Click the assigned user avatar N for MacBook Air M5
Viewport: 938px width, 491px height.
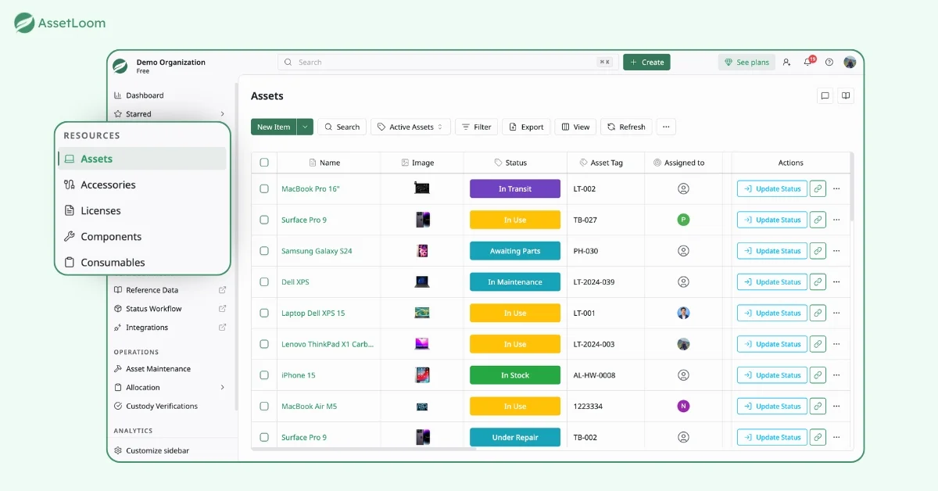683,406
